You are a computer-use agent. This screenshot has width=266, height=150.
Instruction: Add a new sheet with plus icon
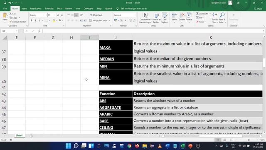tap(31, 136)
